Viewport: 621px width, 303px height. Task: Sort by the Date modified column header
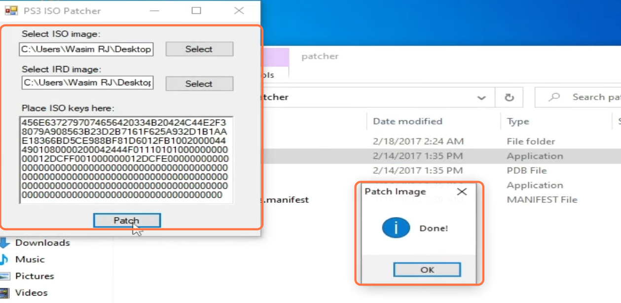click(x=407, y=121)
